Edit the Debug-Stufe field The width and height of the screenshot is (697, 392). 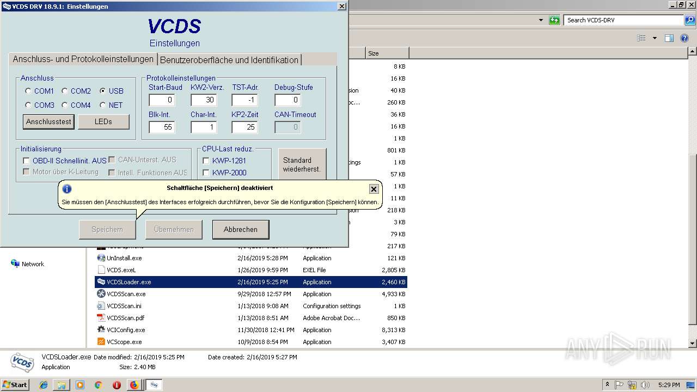(288, 100)
